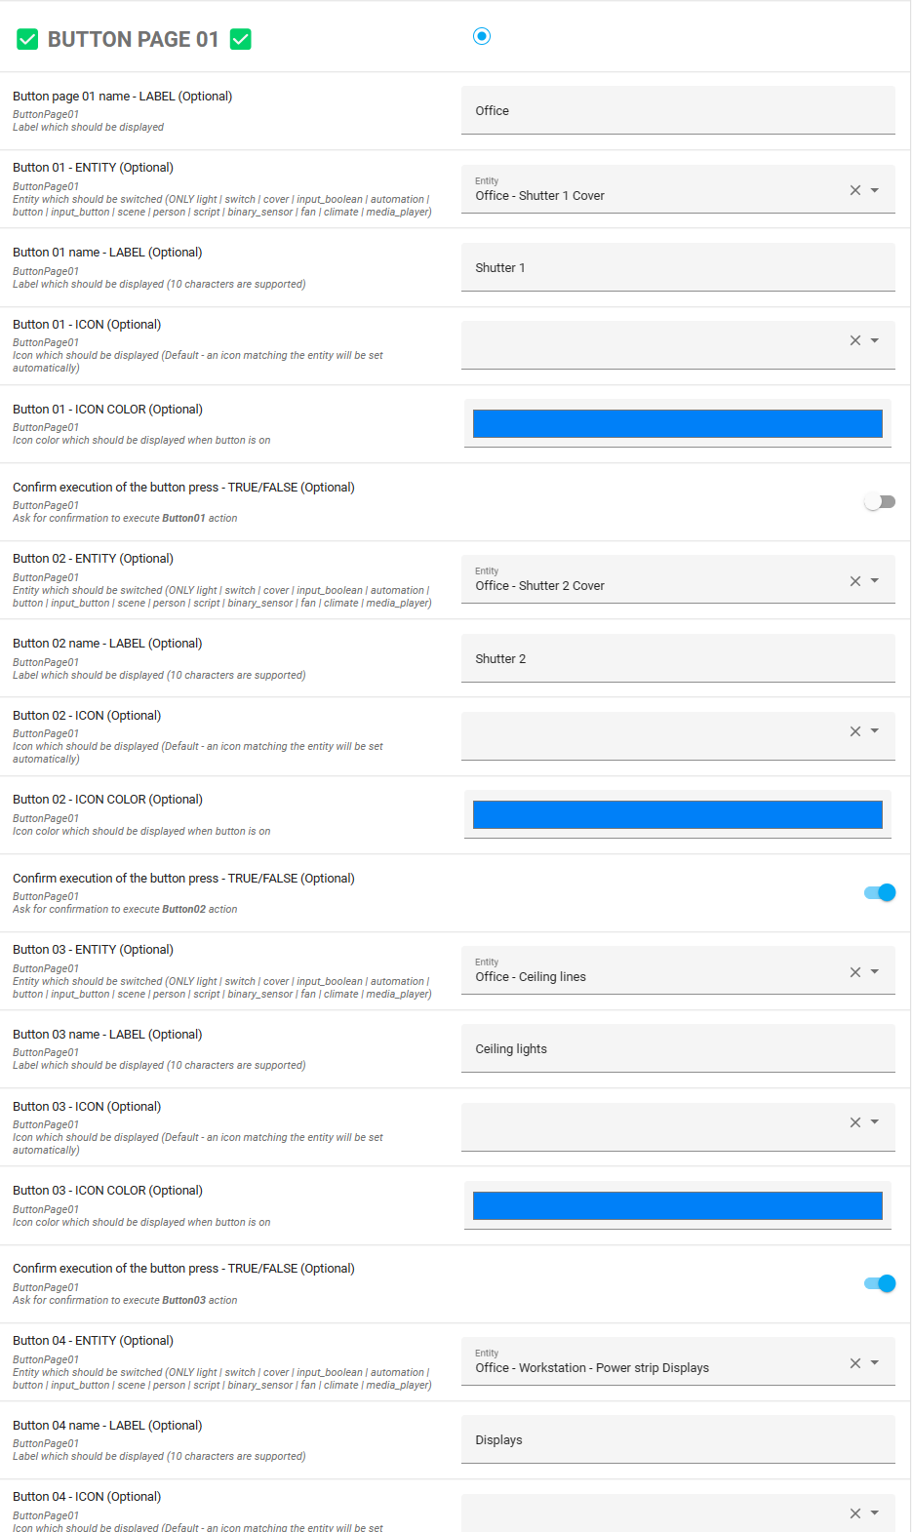Screen dimensions: 912x1532
Task: Click the Ceiling lights label field
Action: 677,1049
